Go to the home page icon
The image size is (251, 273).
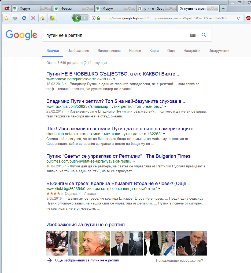click(42, 18)
